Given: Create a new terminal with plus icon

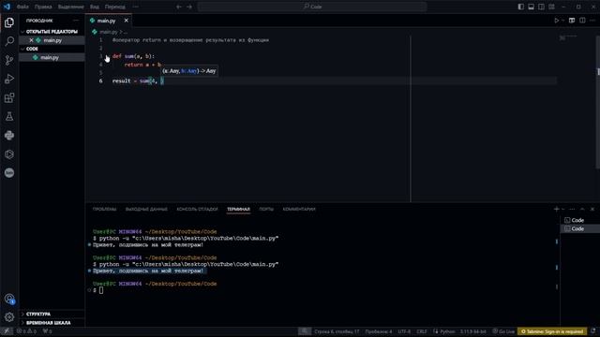Looking at the screenshot, I should [x=556, y=209].
